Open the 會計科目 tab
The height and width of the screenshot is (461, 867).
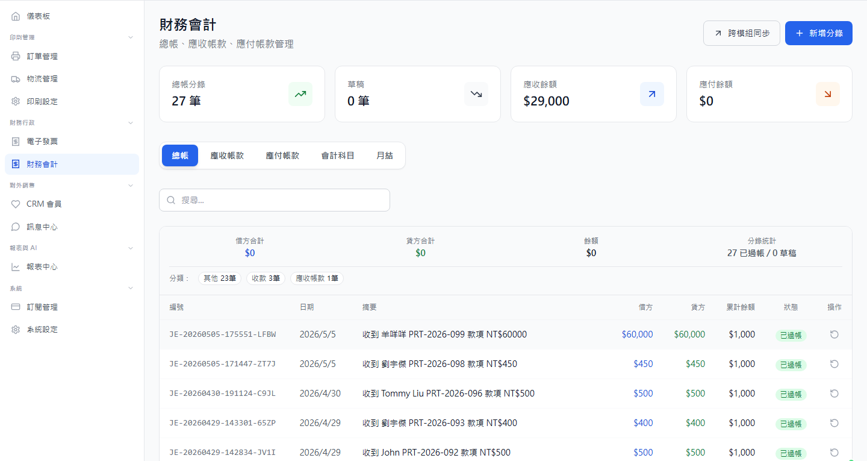338,155
